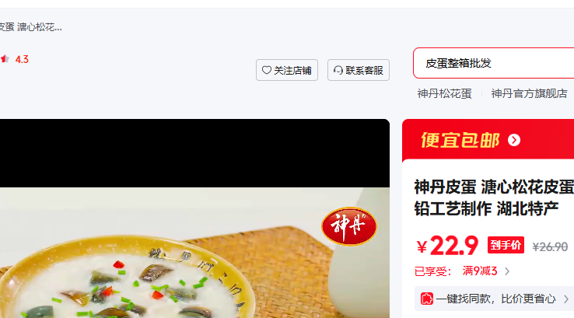Click the struck-through original price ¥26.90
Screen dimensions: 574x318
coord(550,247)
